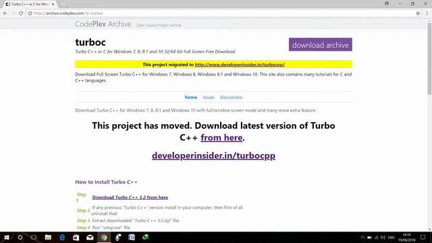
Task: Open the large developerinsider.in/turbocpp link
Action: click(x=213, y=155)
